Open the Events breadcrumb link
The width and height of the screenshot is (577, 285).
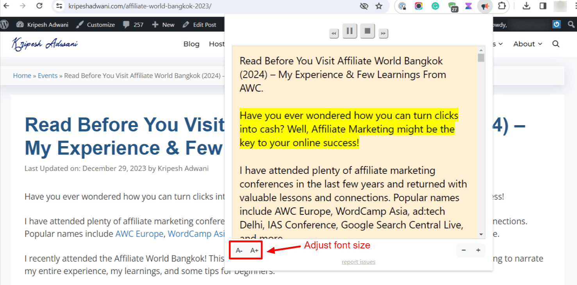coord(48,76)
